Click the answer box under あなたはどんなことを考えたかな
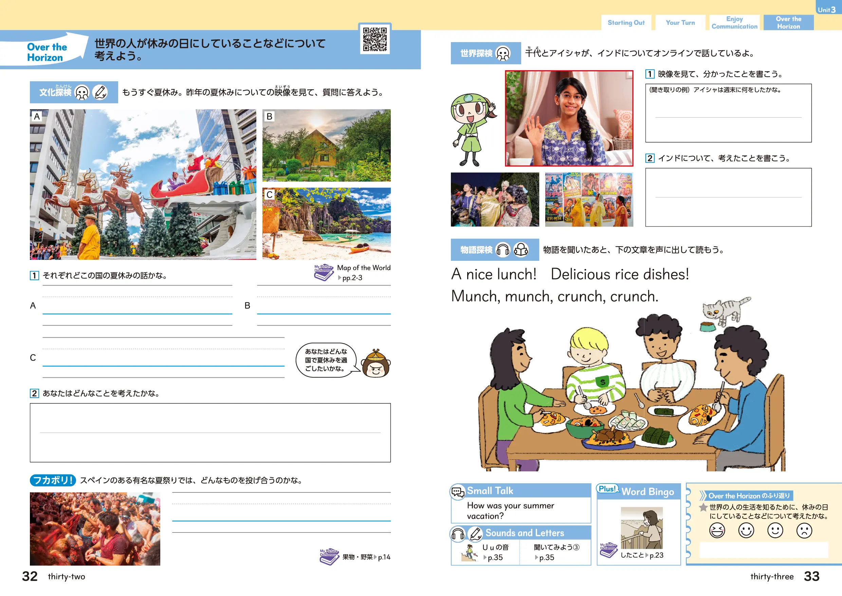The height and width of the screenshot is (596, 842). (210, 432)
